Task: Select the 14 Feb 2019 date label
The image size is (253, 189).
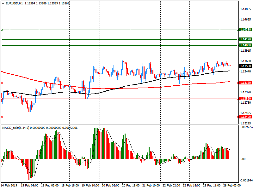Action: (x=9, y=186)
